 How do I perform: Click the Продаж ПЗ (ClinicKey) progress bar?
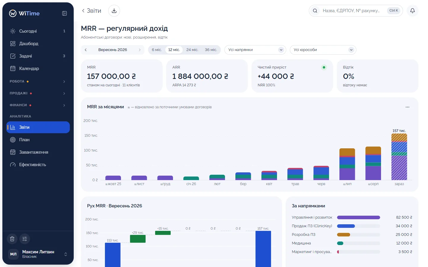pyautogui.click(x=358, y=226)
